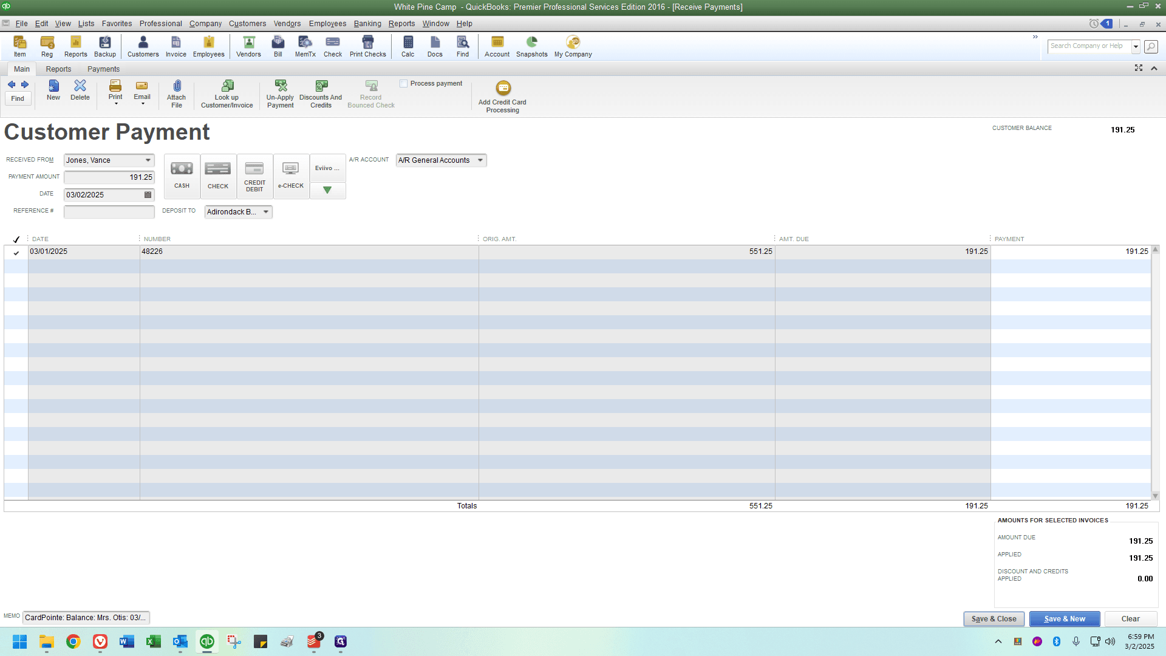Open the Snapshots icon
The height and width of the screenshot is (656, 1166).
coord(532,46)
